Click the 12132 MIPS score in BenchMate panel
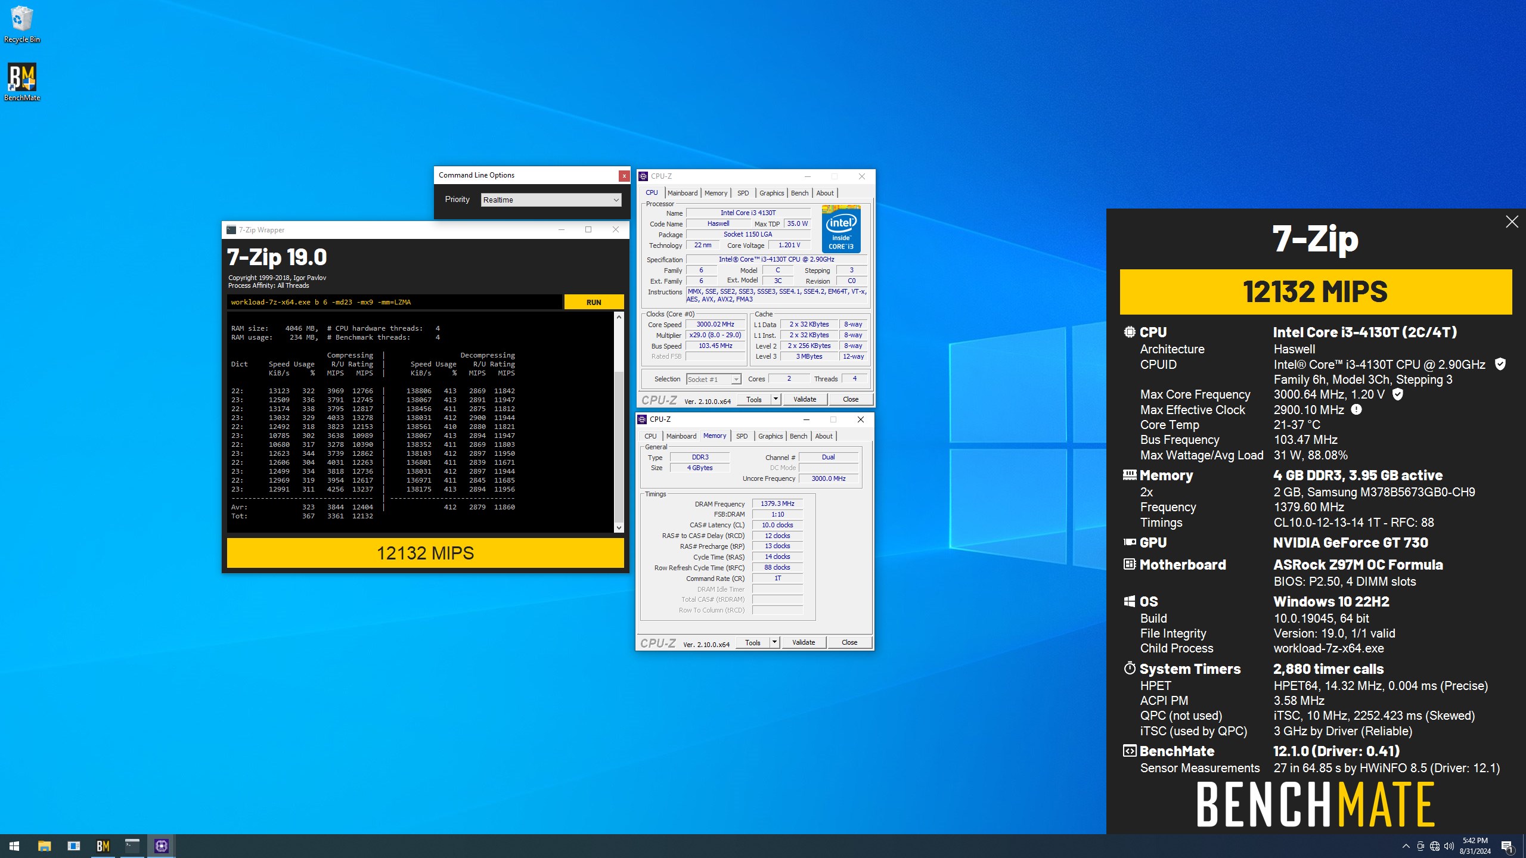This screenshot has height=858, width=1526. 1316,292
